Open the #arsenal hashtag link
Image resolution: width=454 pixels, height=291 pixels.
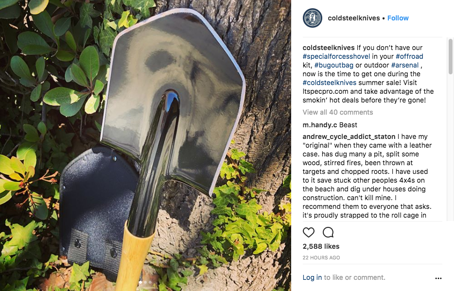405,65
